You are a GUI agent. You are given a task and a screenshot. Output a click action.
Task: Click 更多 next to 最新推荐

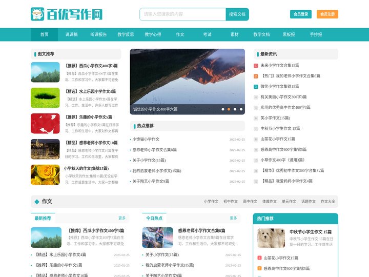pyautogui.click(x=122, y=219)
